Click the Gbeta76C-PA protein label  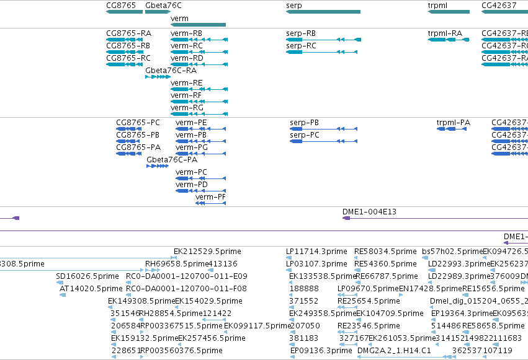click(x=172, y=160)
